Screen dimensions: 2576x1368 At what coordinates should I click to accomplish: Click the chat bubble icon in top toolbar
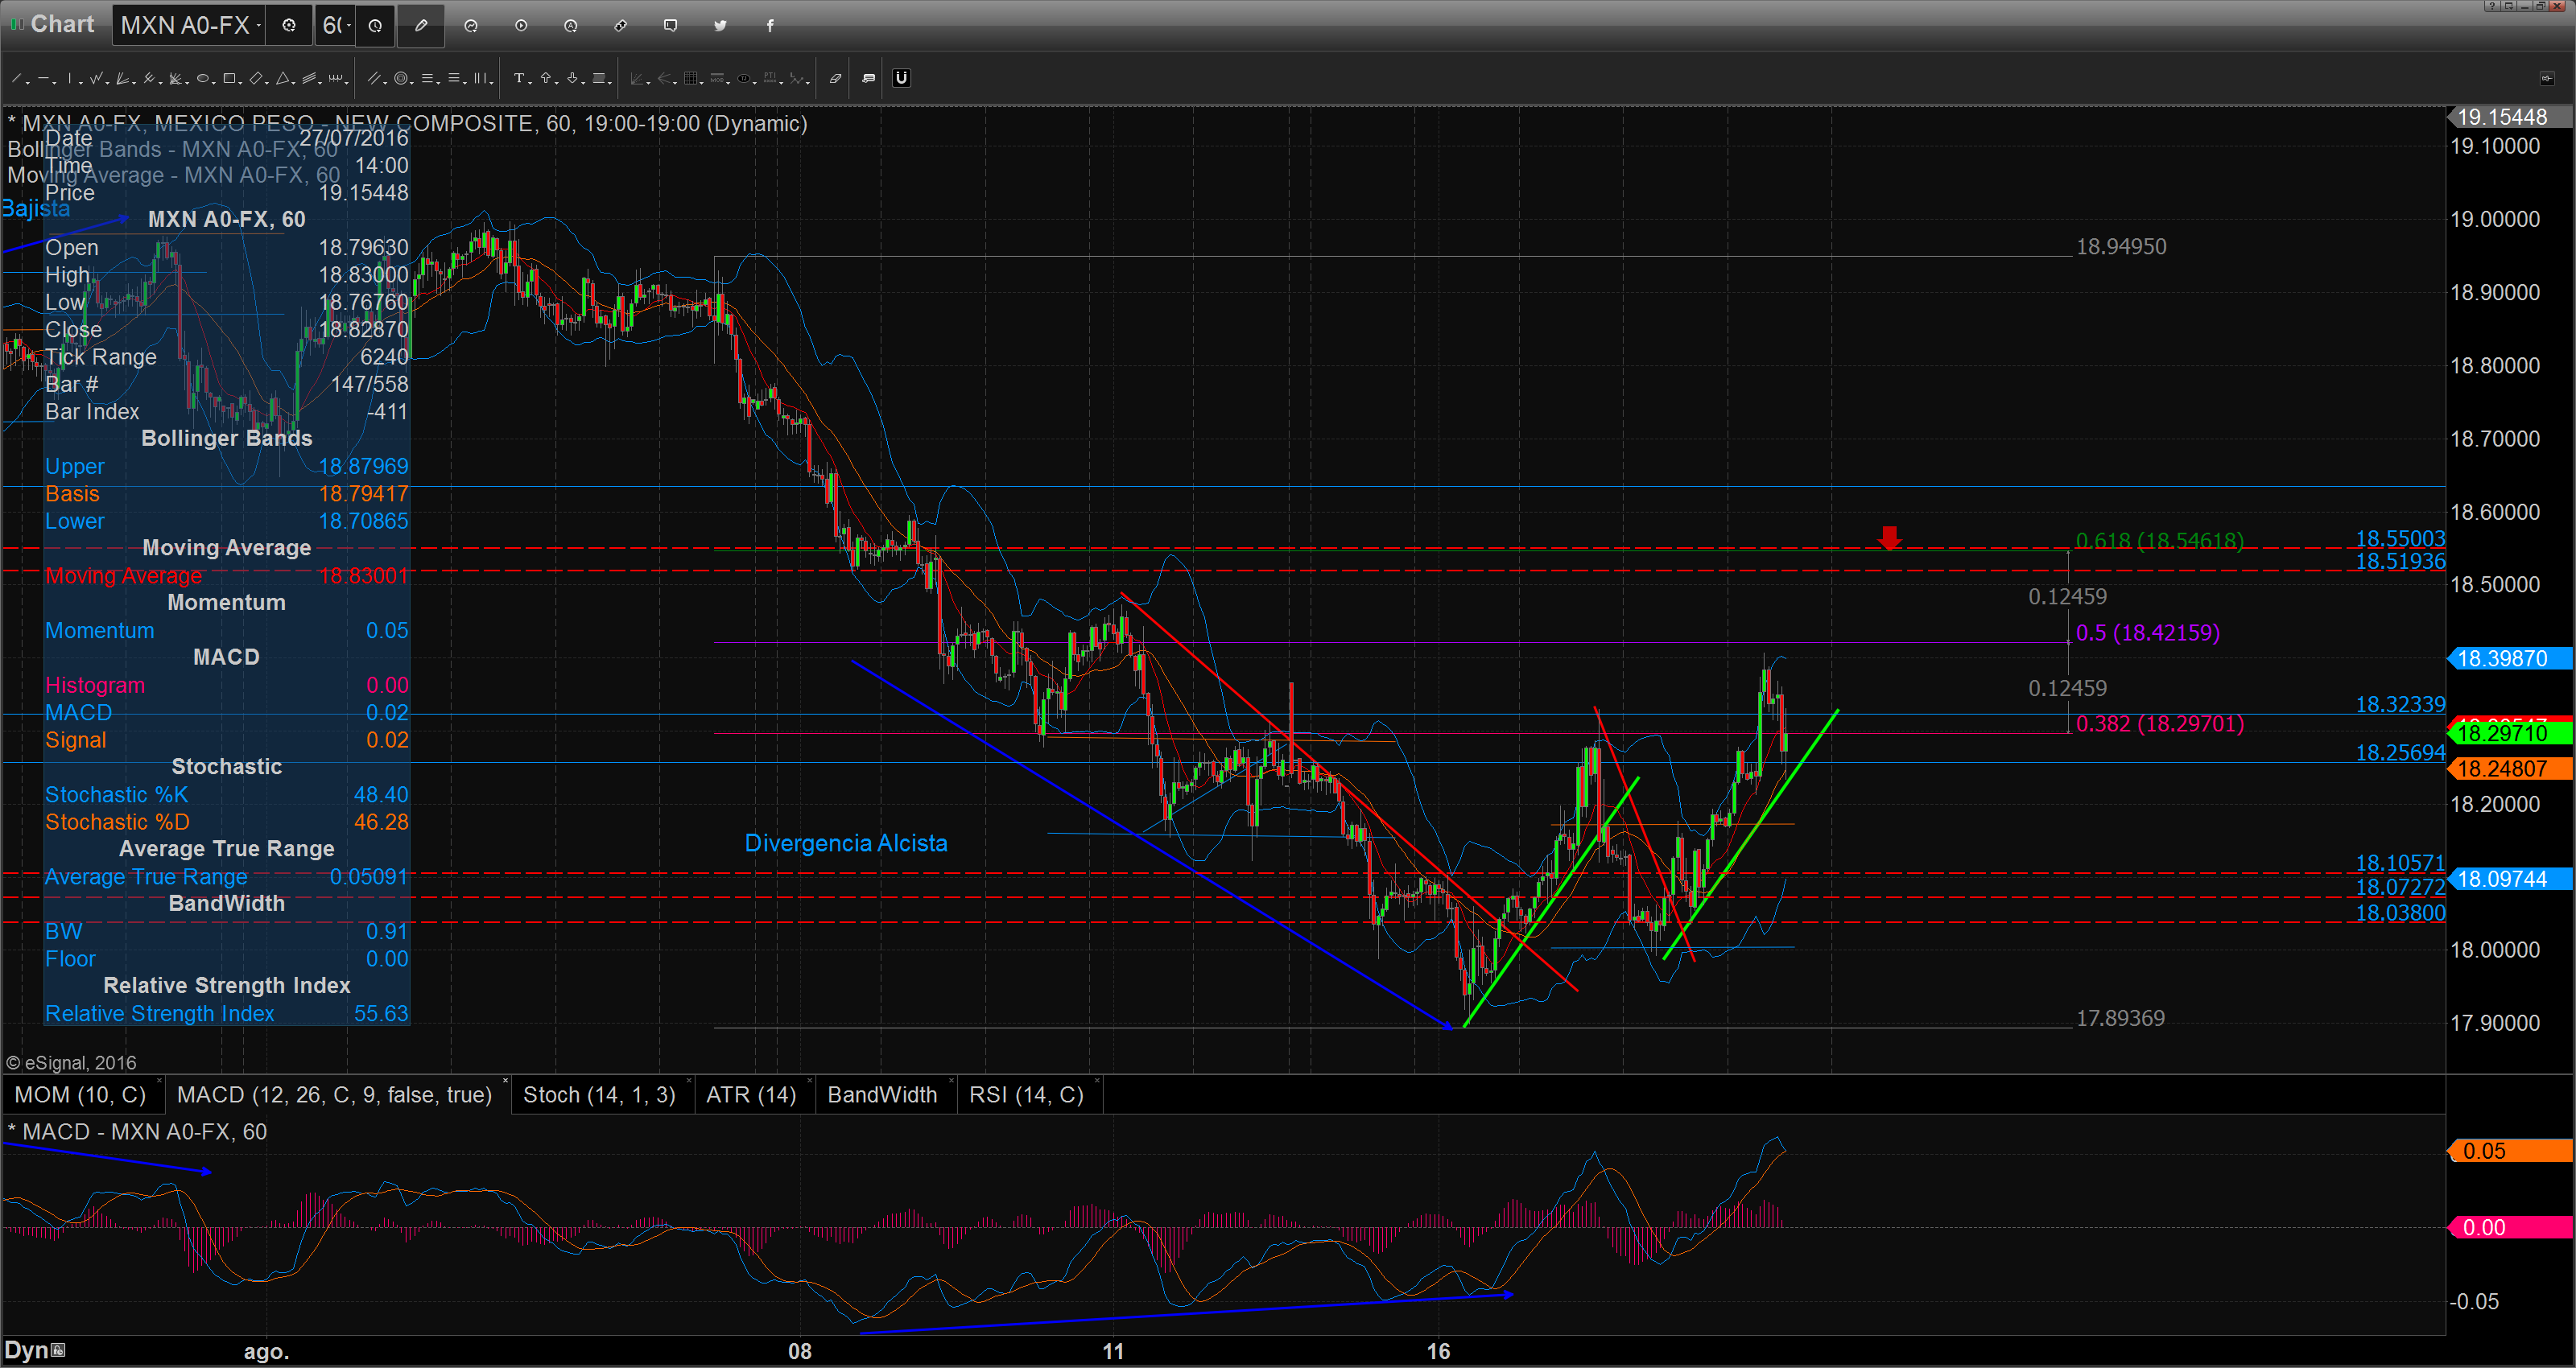[670, 25]
